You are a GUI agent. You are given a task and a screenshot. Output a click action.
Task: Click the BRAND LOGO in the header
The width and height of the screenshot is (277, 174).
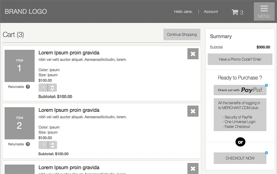[26, 12]
